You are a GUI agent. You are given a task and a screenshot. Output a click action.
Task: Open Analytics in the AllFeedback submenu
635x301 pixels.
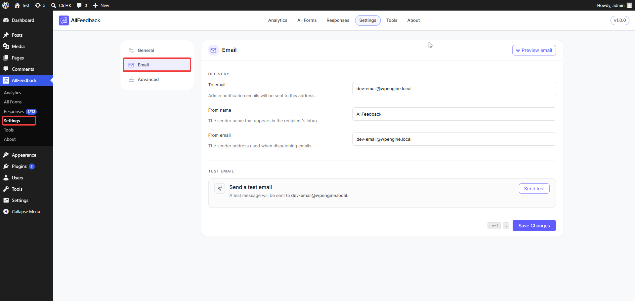(x=12, y=93)
